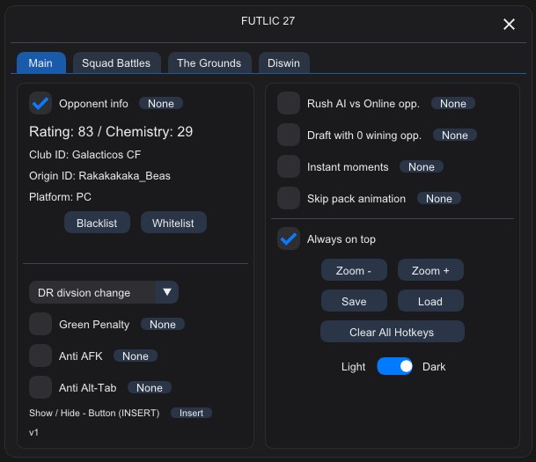This screenshot has height=462, width=536.
Task: Click the Light label
Action: [x=353, y=367]
